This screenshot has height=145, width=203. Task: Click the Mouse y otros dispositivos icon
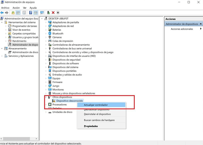(50, 93)
